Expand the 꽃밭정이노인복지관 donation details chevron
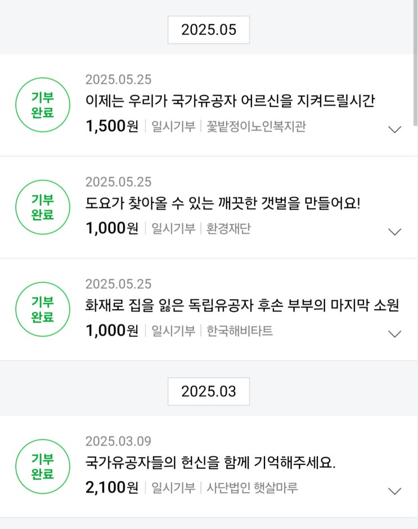 395,129
